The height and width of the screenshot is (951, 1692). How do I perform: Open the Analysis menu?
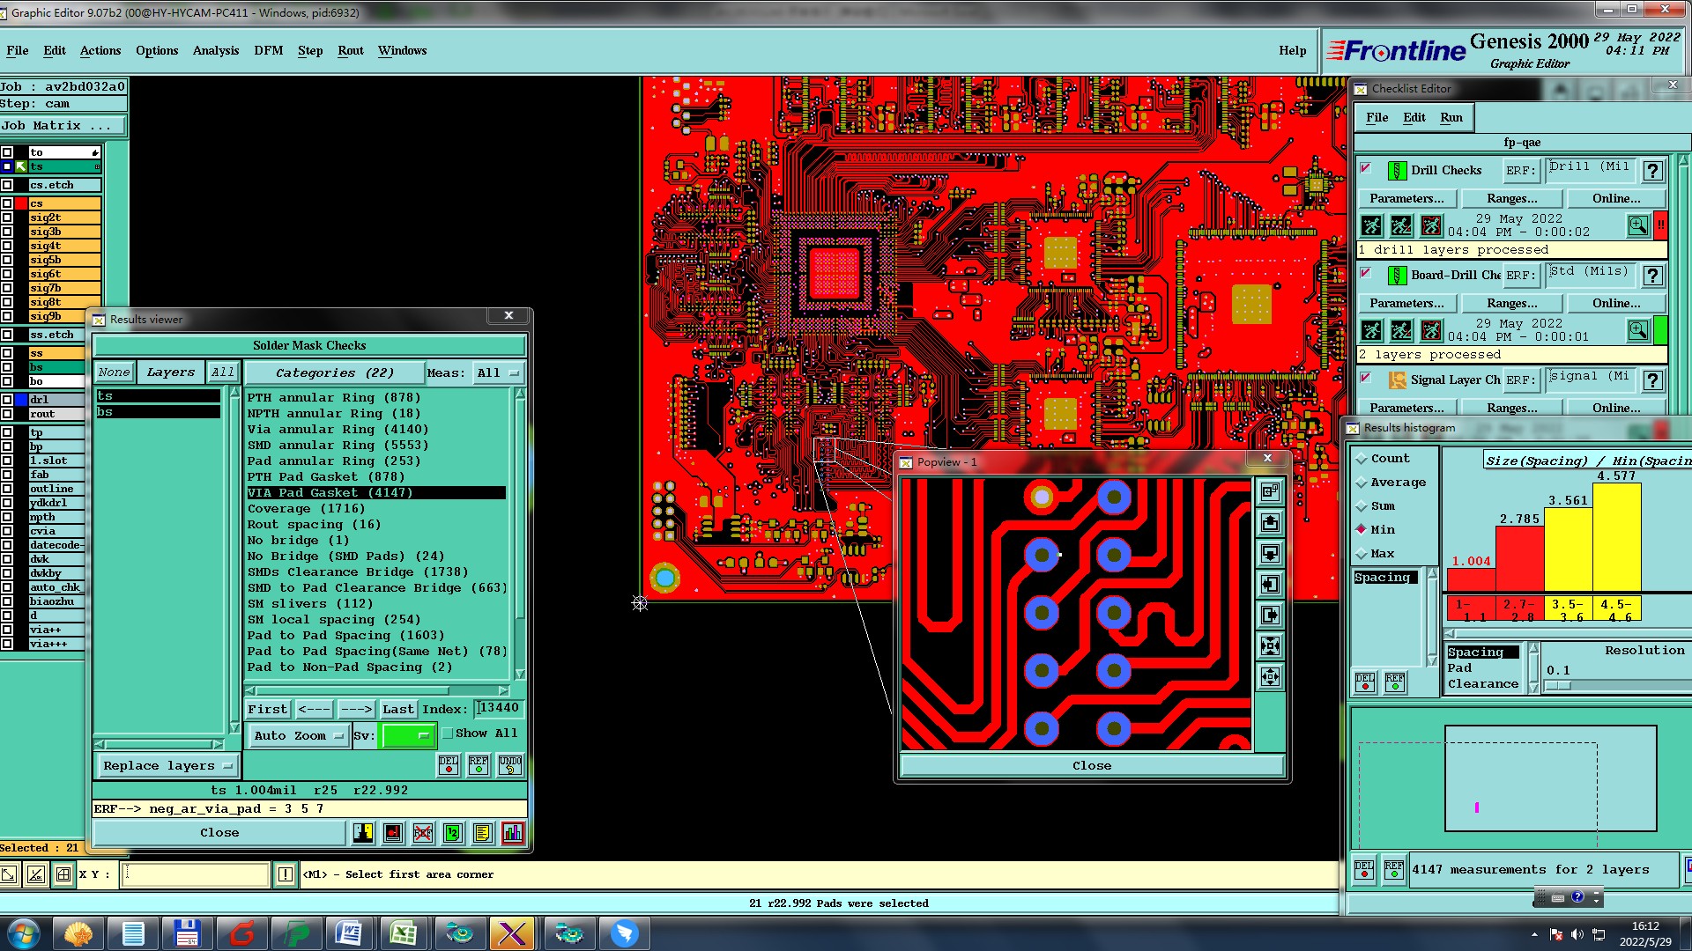(x=216, y=50)
